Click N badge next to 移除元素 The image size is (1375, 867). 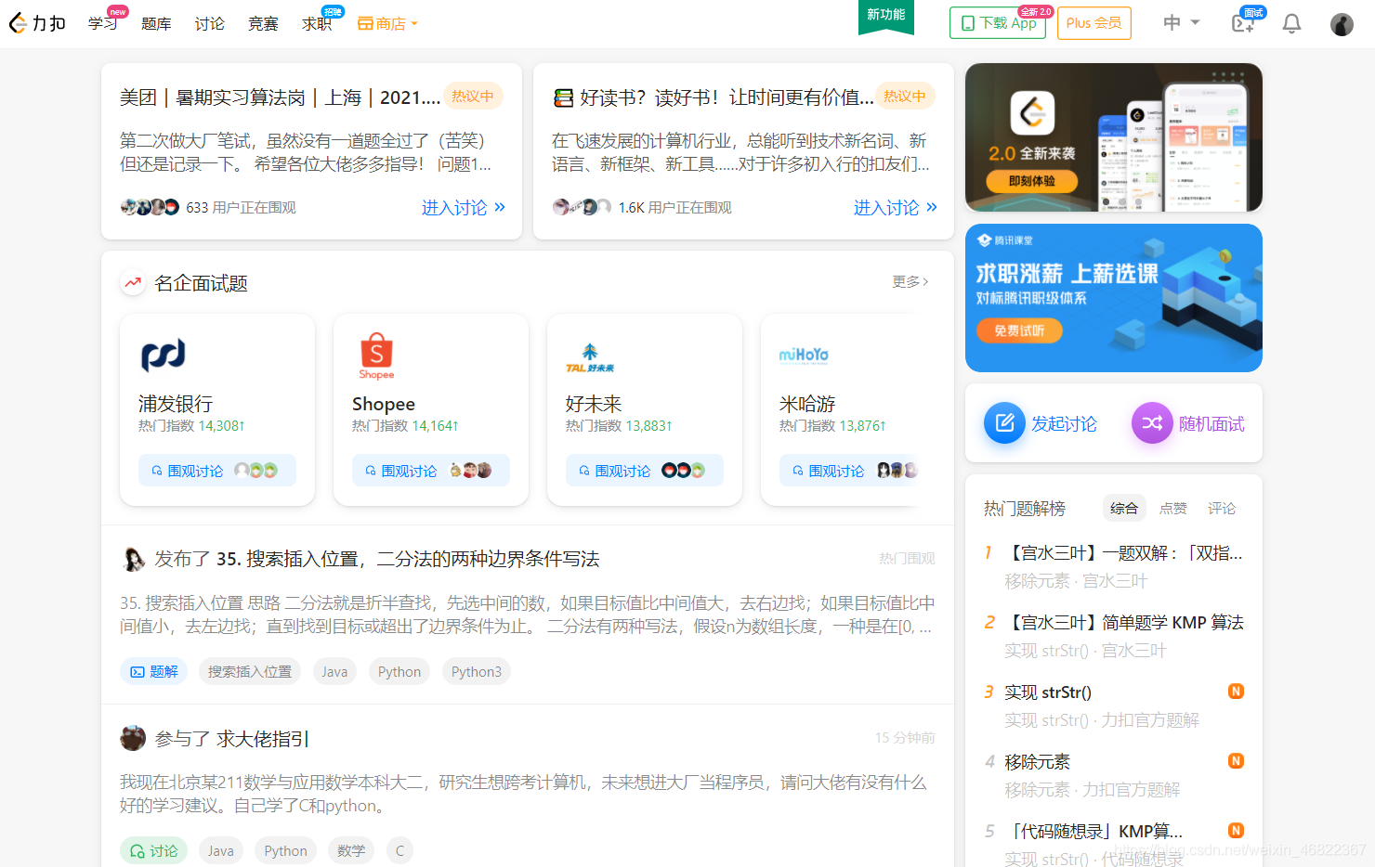click(1236, 761)
